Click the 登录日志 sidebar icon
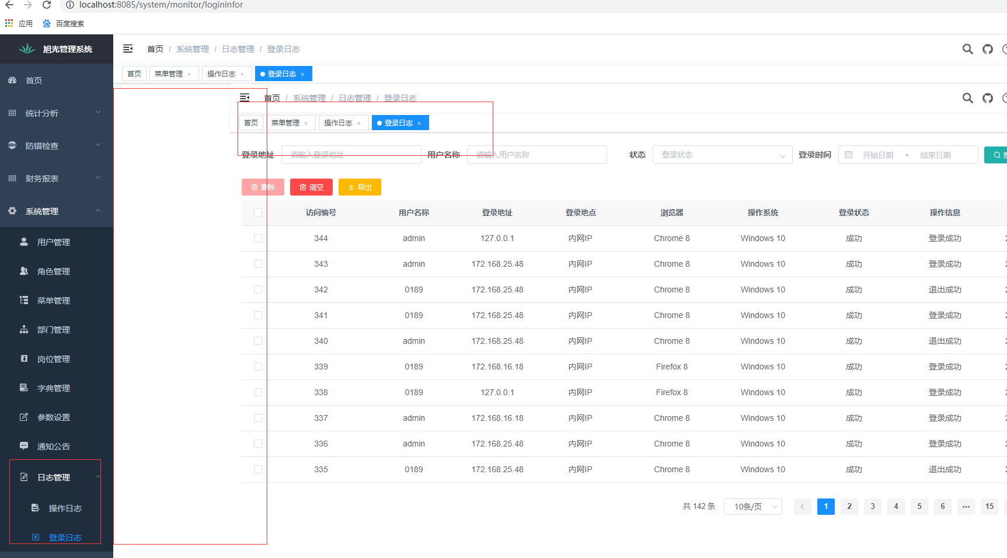The height and width of the screenshot is (558, 1007). 36,537
